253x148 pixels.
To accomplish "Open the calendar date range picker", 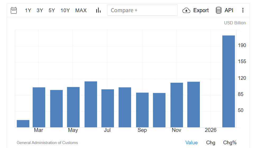I will (14, 10).
